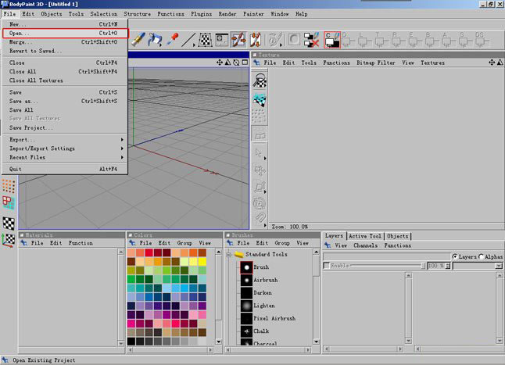Click the UV points icon in Texture panel
This screenshot has width=505, height=365.
coord(259,116)
